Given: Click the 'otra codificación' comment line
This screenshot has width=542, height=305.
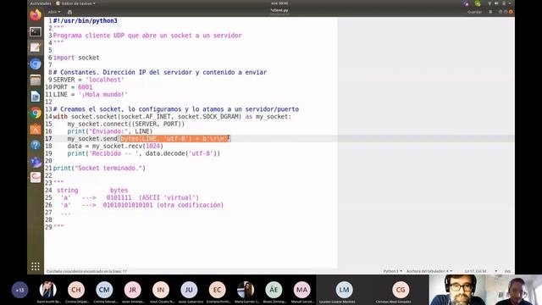Looking at the screenshot, I should coord(142,205).
